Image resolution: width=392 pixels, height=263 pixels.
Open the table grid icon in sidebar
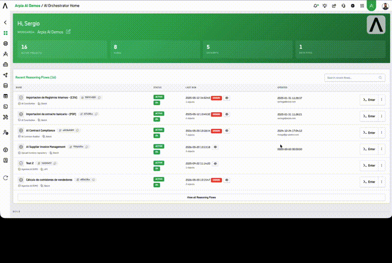pos(5,96)
